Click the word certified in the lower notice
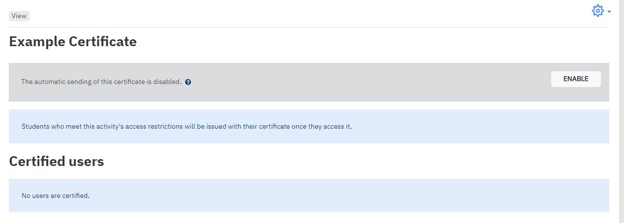The image size is (624, 223). click(x=75, y=195)
